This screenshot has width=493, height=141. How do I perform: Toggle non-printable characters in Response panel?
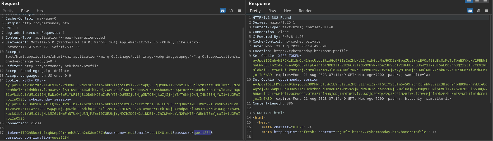[x=478, y=11]
